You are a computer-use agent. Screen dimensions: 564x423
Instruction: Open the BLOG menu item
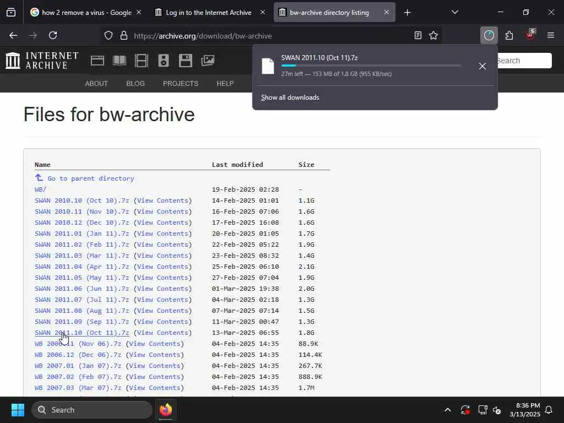click(x=135, y=84)
